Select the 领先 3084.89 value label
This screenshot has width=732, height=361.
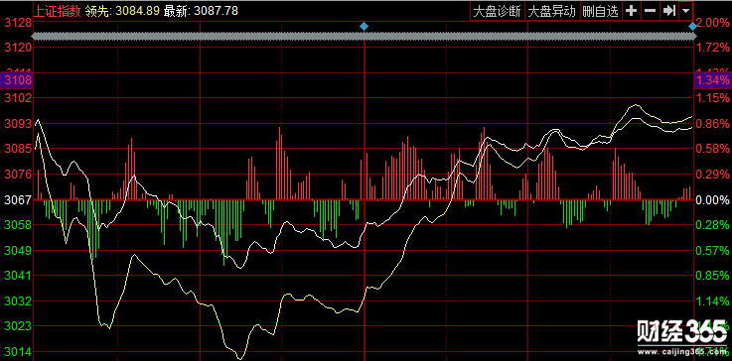point(123,11)
